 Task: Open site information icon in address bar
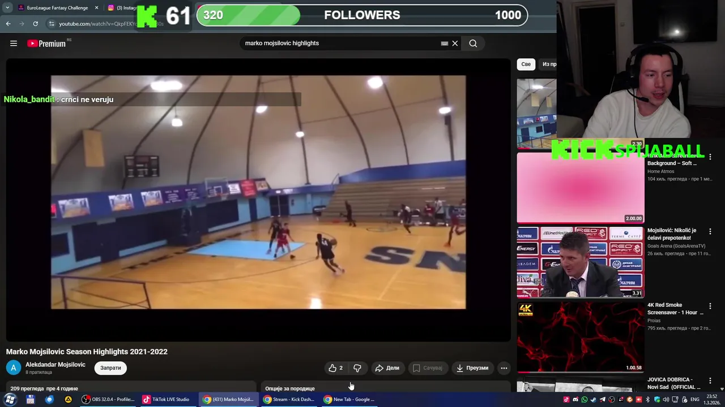(x=52, y=24)
